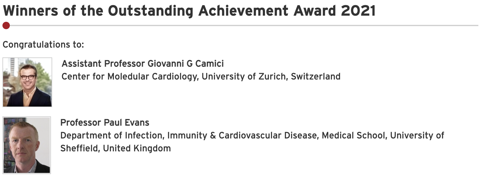Viewport: 502px width, 175px height.
Task: Click the 'Medical School' text in Evans's affiliation
Action: [x=353, y=135]
